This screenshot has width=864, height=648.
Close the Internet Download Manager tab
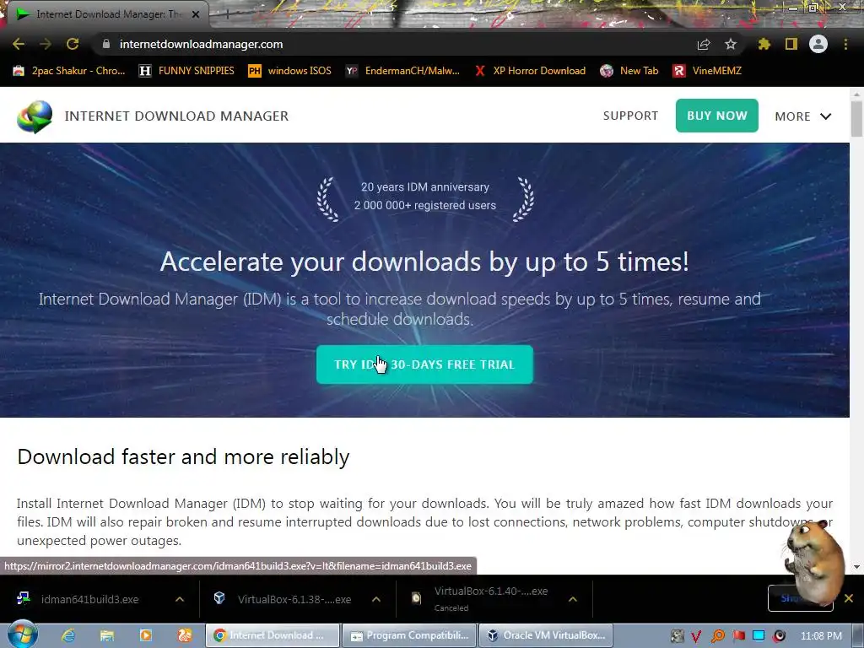click(196, 14)
